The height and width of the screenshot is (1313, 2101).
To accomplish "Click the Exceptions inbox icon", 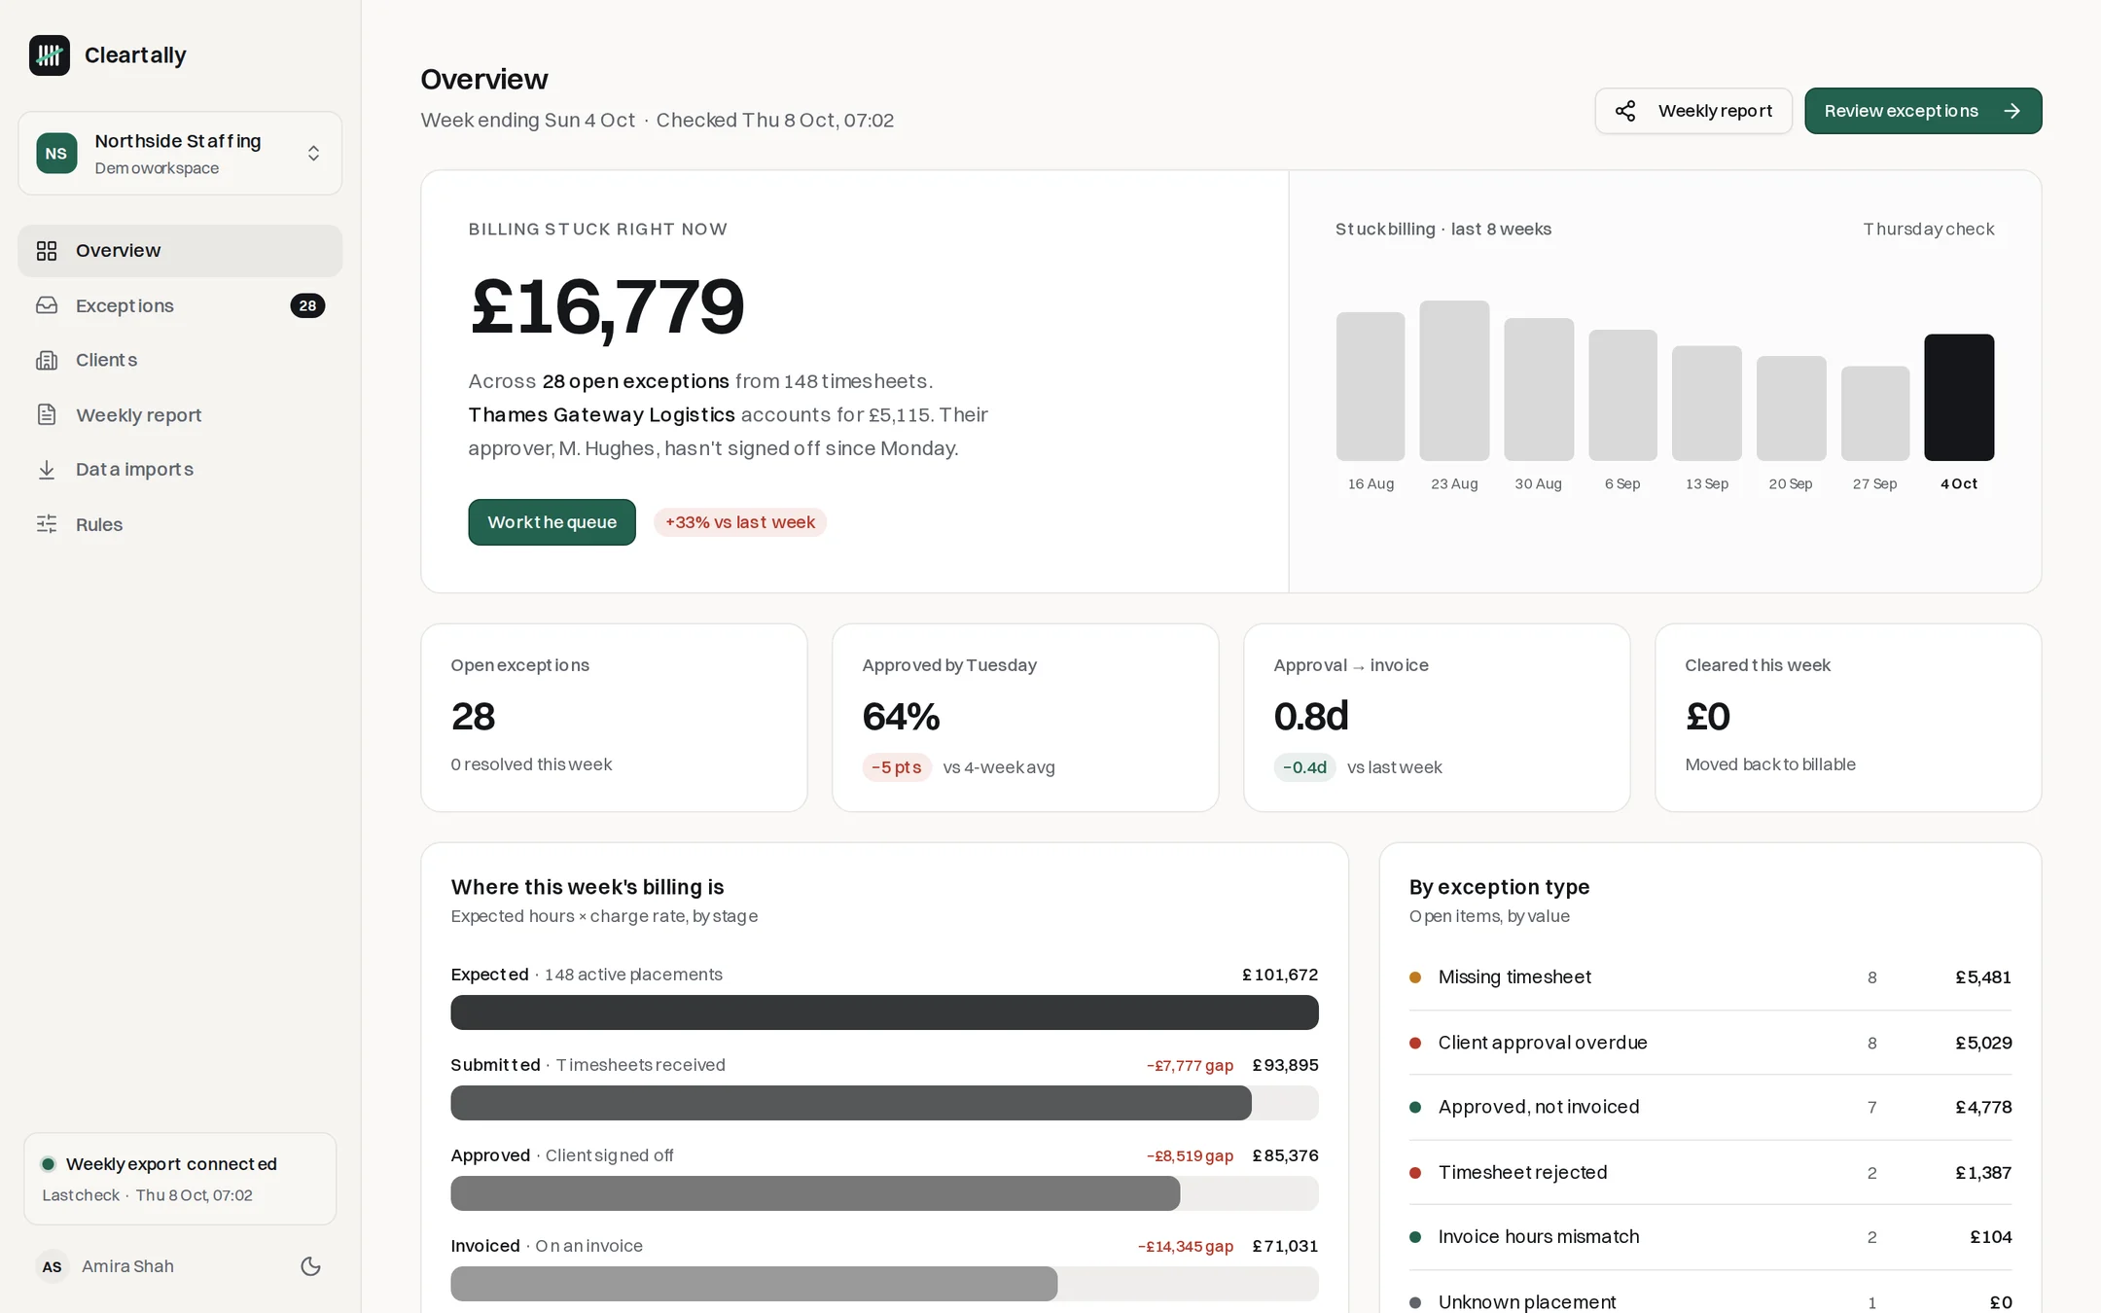I will tap(47, 305).
